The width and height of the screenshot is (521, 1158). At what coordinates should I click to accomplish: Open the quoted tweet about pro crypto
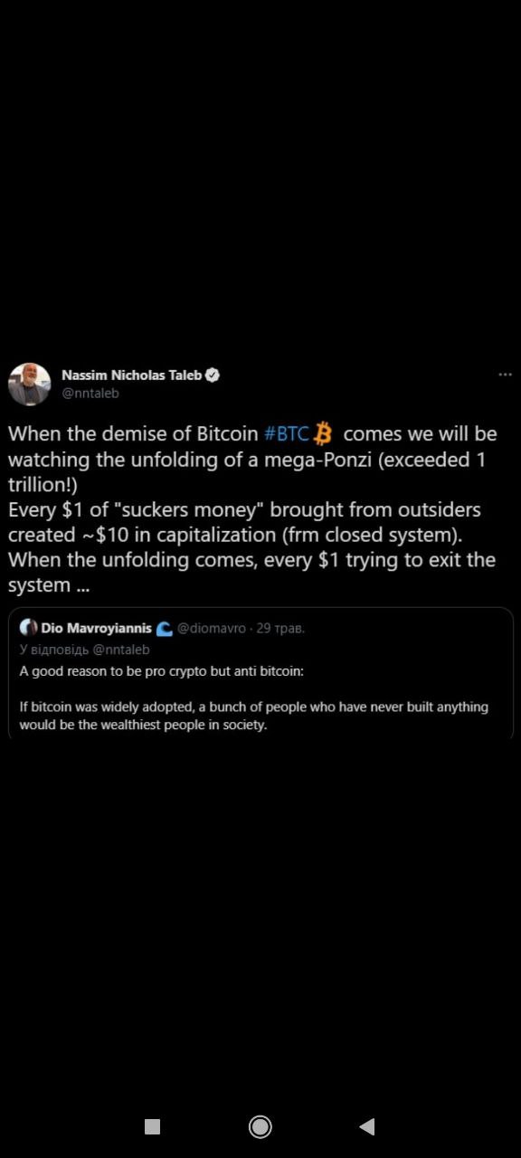coord(260,673)
